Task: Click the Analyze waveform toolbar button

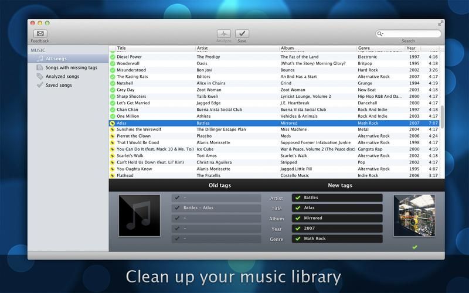Action: [224, 33]
